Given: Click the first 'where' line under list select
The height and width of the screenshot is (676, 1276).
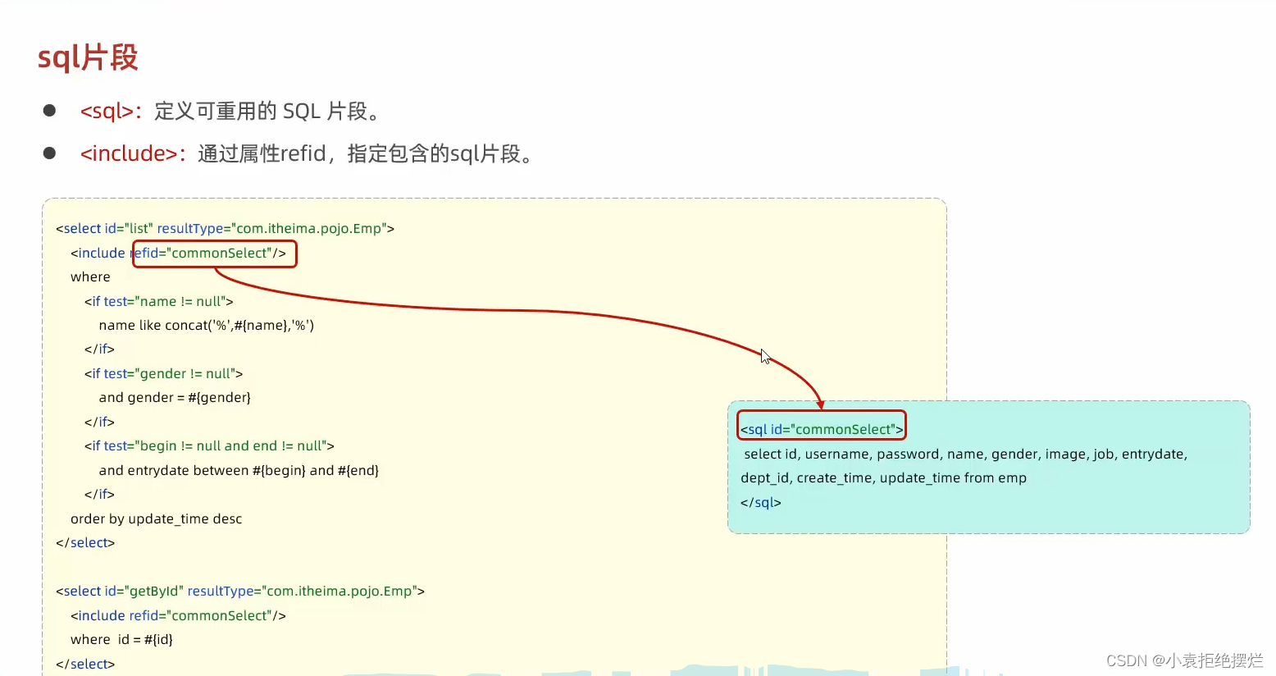Looking at the screenshot, I should point(90,277).
